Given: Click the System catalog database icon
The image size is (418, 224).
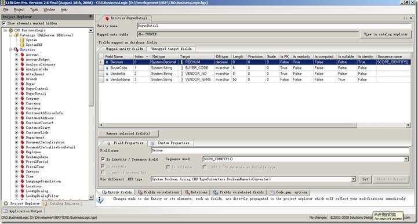Looking at the screenshot, I should click(22, 40).
